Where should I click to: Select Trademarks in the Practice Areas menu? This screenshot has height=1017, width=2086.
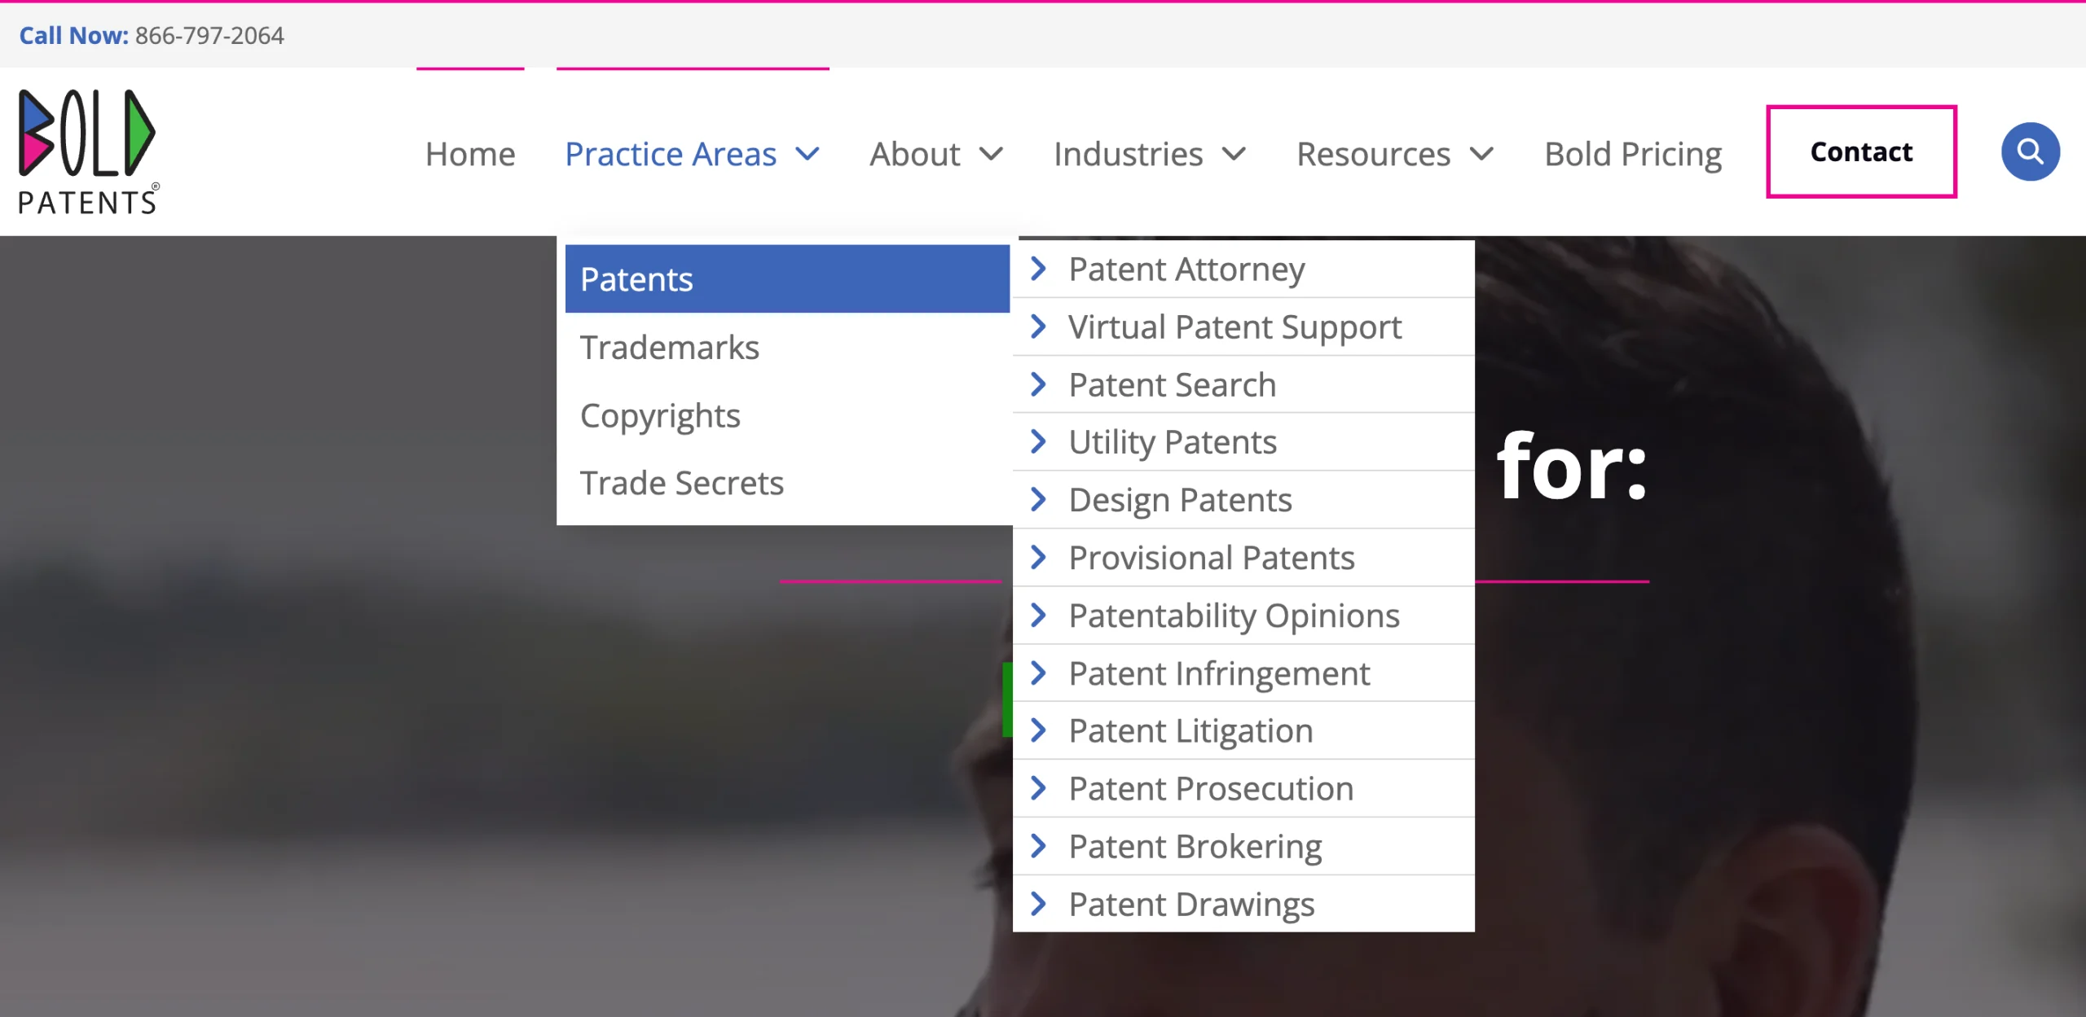click(670, 348)
